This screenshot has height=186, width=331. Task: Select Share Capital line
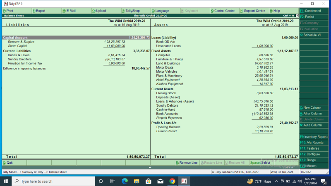click(17, 46)
